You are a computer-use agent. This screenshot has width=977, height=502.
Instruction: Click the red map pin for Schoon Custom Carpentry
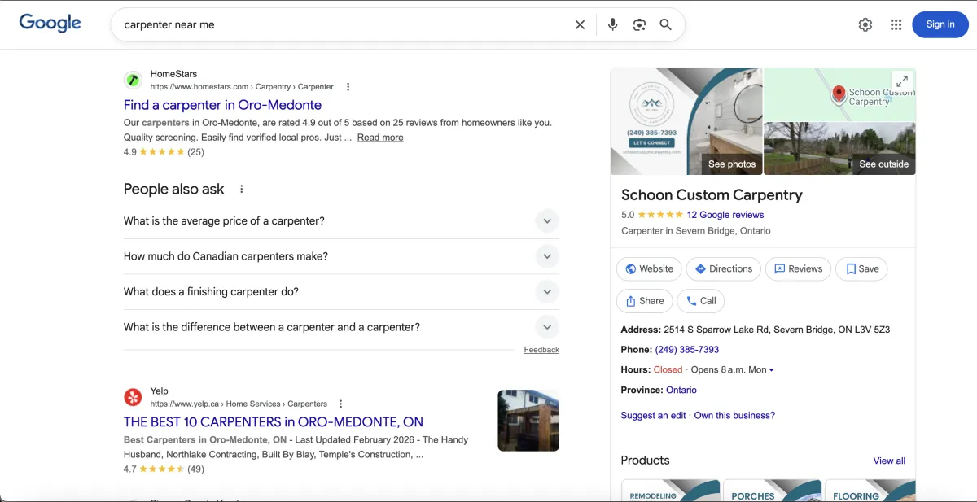pos(839,94)
